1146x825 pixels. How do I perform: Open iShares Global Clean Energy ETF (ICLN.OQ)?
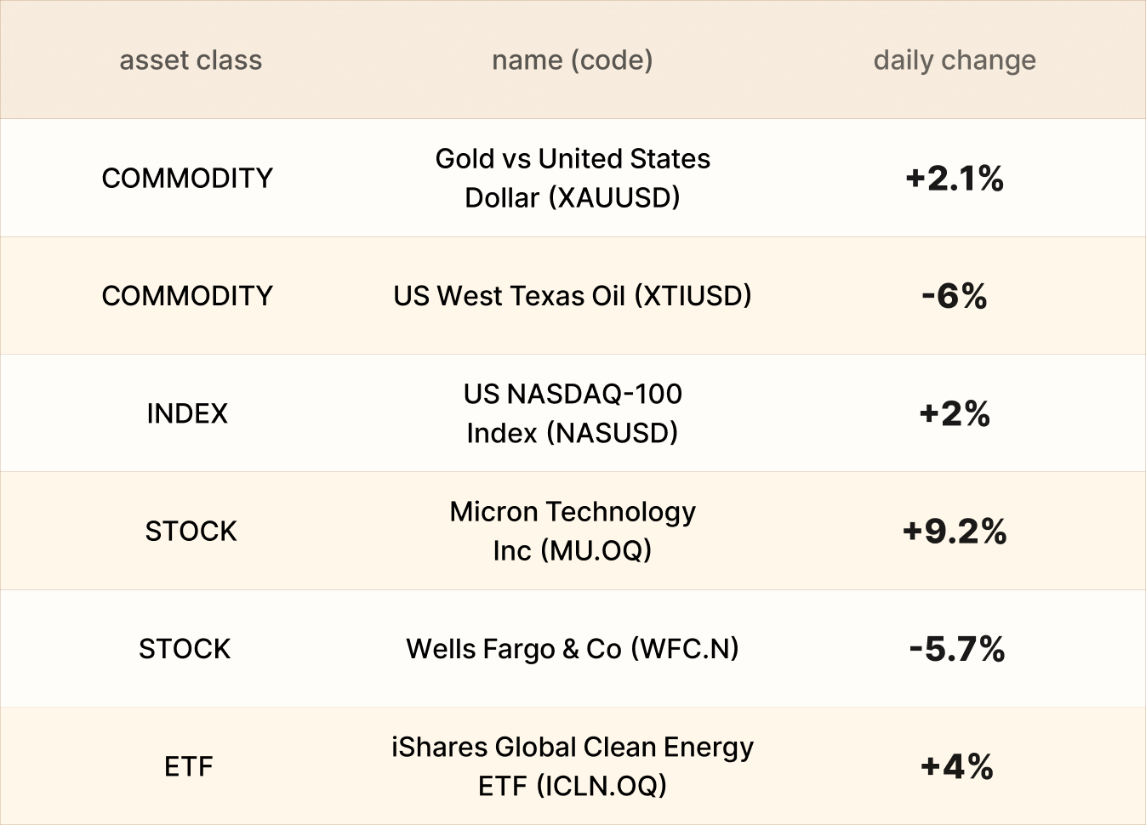coord(573,766)
